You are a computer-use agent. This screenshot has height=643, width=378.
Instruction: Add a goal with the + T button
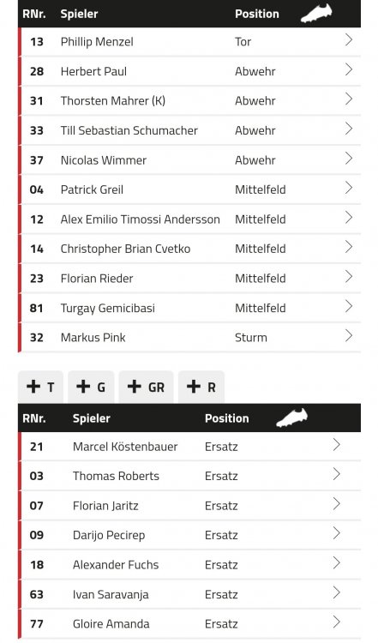point(40,387)
